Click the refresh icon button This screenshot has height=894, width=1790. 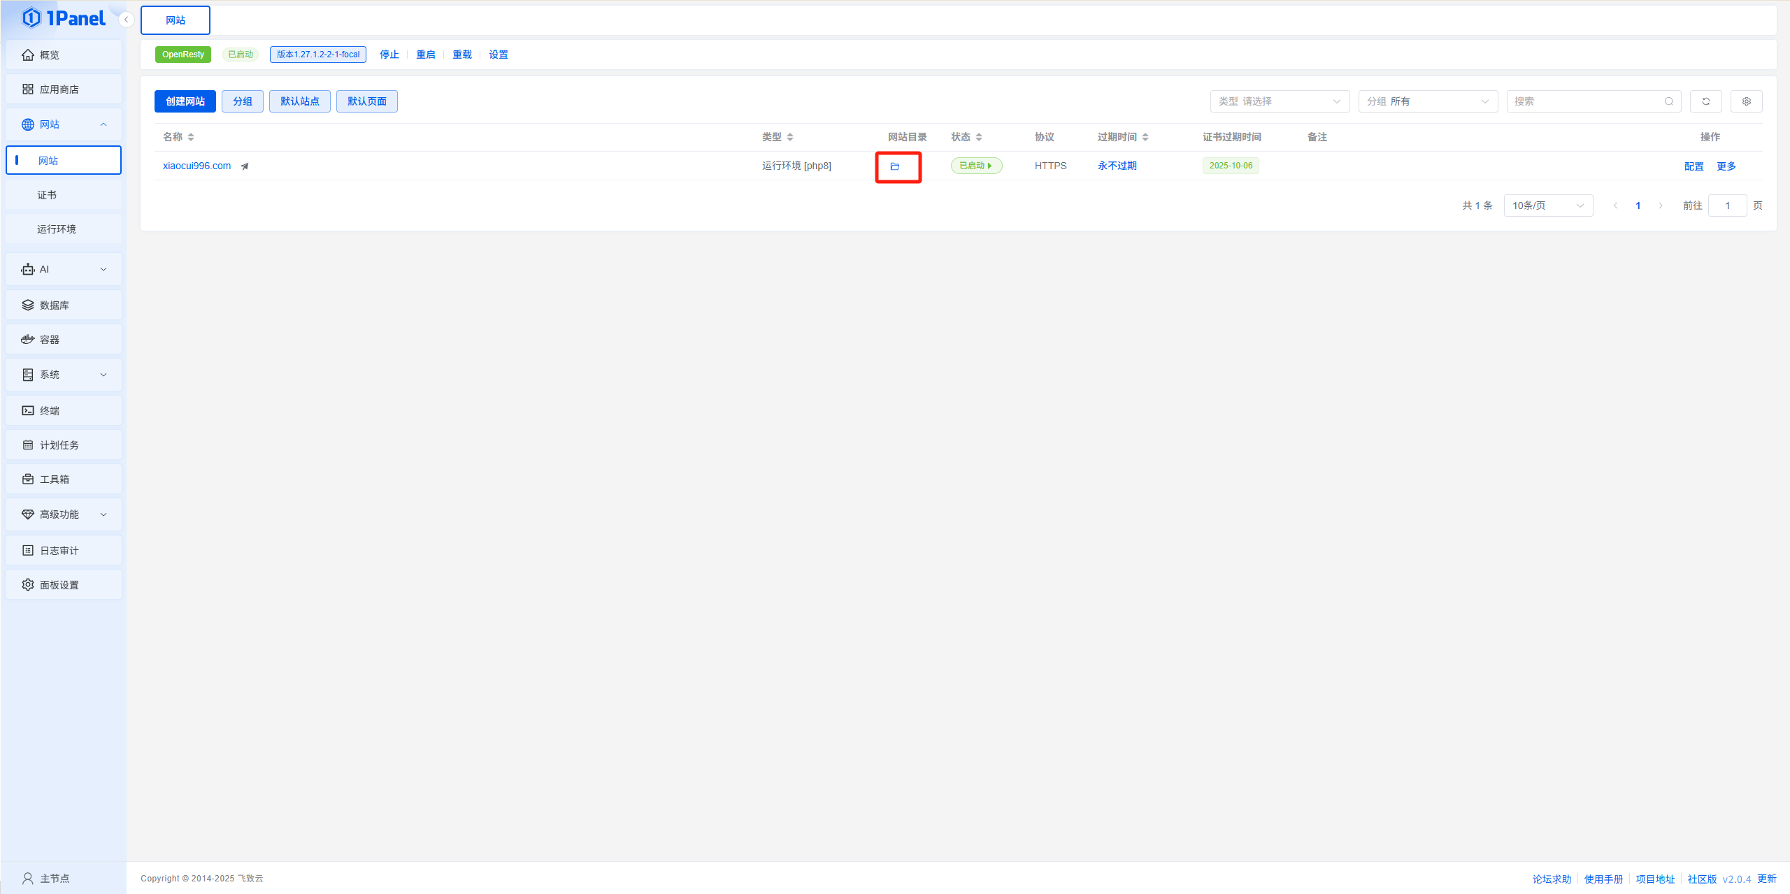coord(1705,101)
